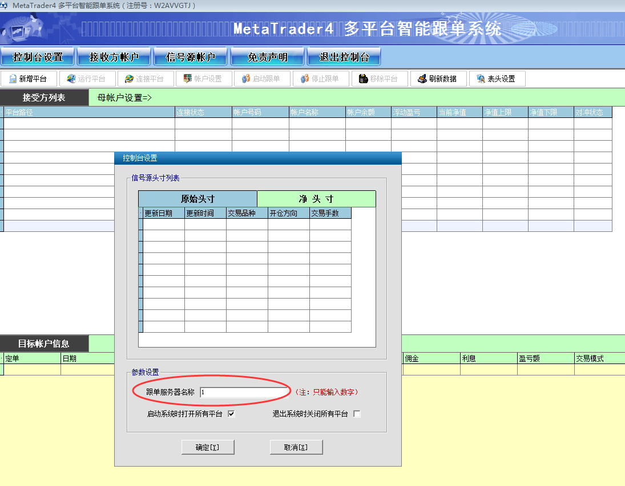Click the 日期 column header
Image resolution: width=625 pixels, height=486 pixels.
pos(88,358)
